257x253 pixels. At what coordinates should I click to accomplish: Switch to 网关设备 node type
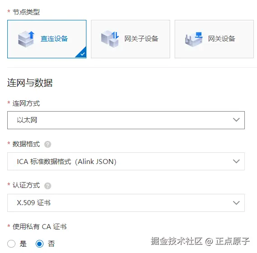pos(214,39)
